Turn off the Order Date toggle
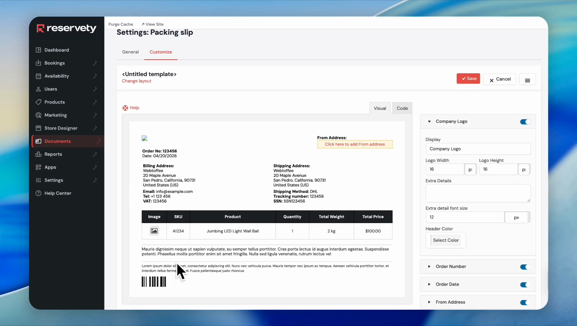The width and height of the screenshot is (577, 326). tap(525, 285)
